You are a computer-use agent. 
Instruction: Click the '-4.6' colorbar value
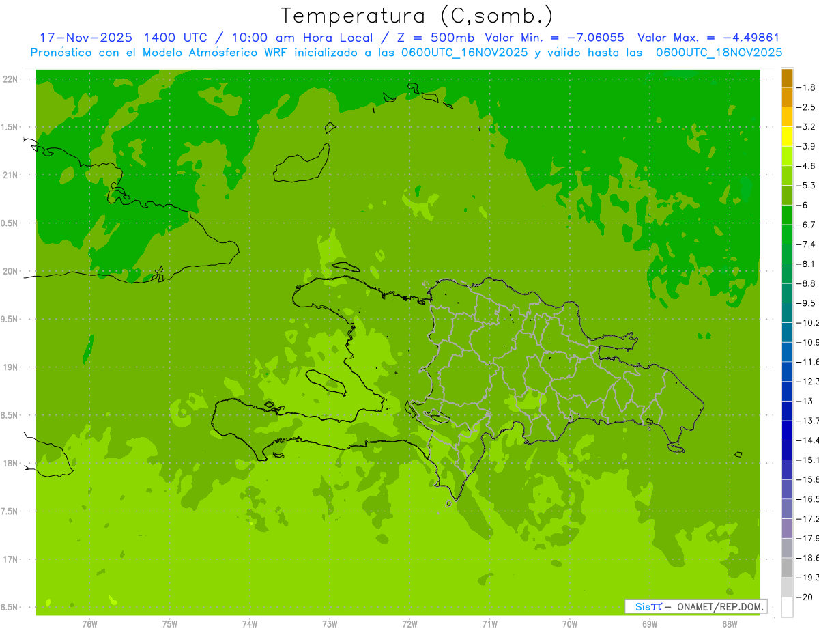tap(806, 166)
